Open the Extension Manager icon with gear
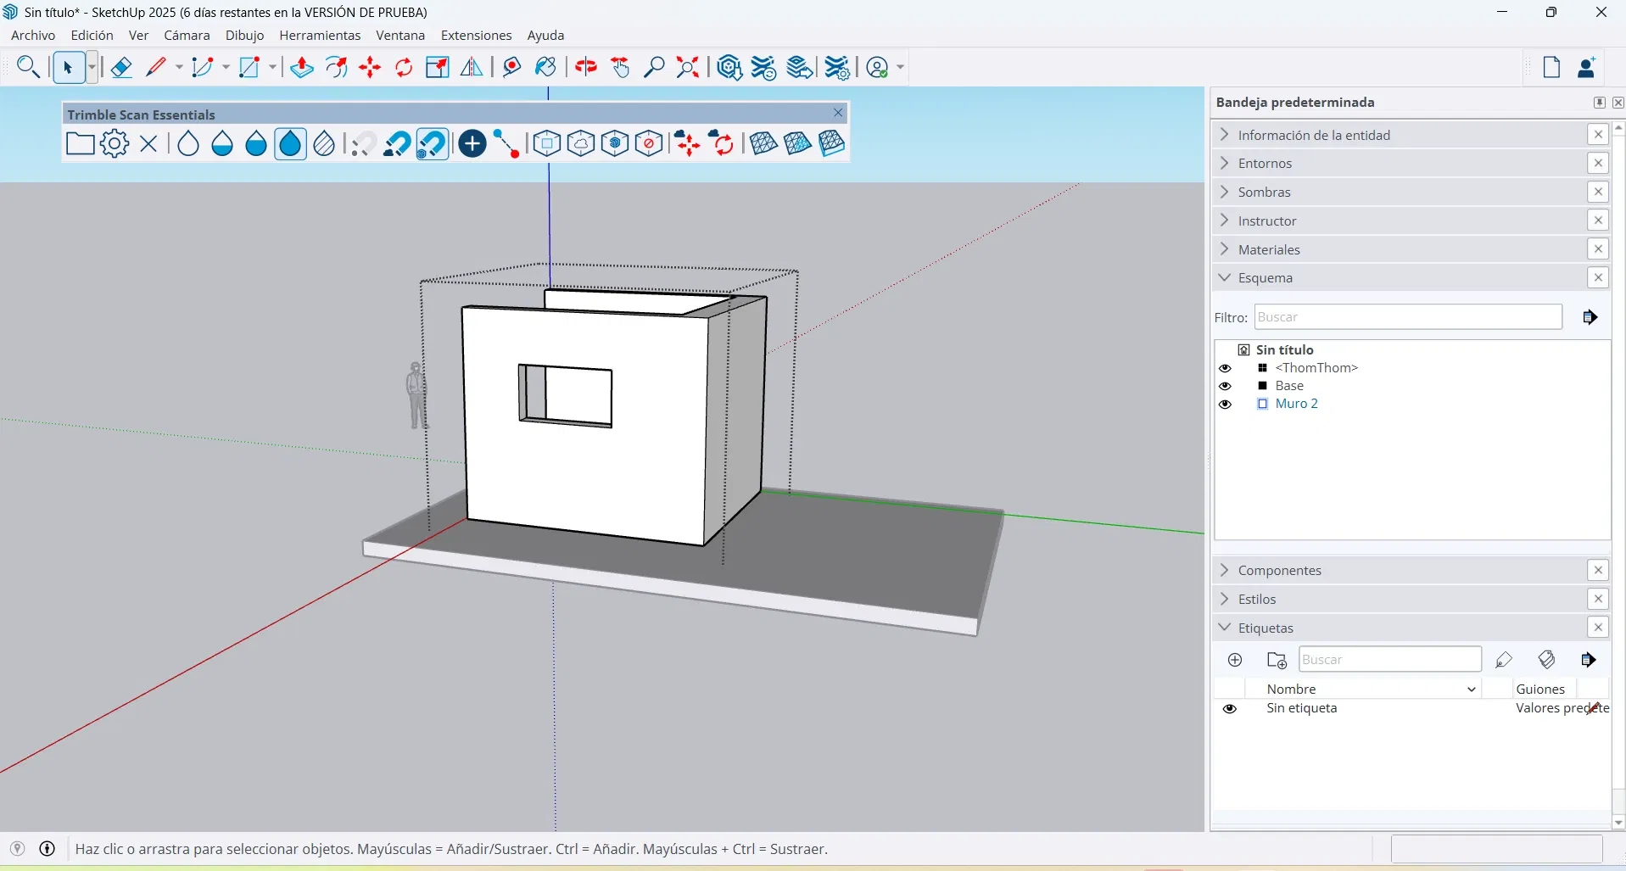The image size is (1626, 871). coord(837,67)
